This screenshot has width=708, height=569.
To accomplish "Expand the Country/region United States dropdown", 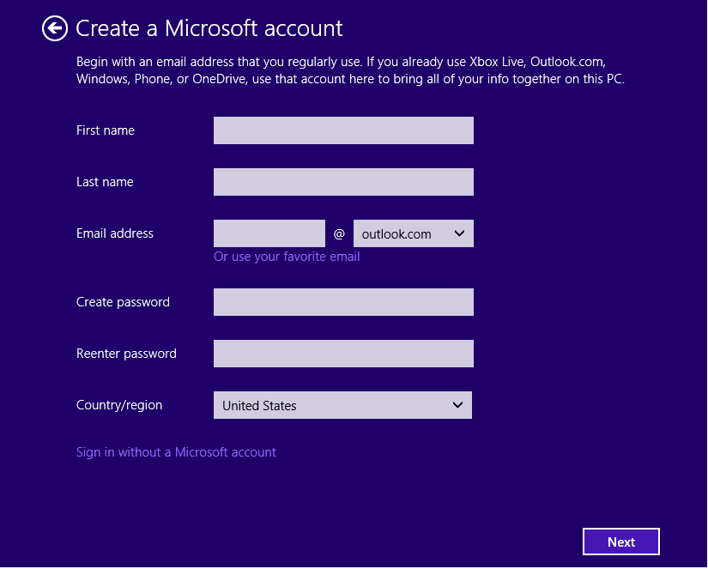I will pyautogui.click(x=342, y=405).
